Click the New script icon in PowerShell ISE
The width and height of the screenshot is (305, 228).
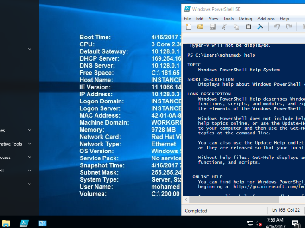pos(189,27)
